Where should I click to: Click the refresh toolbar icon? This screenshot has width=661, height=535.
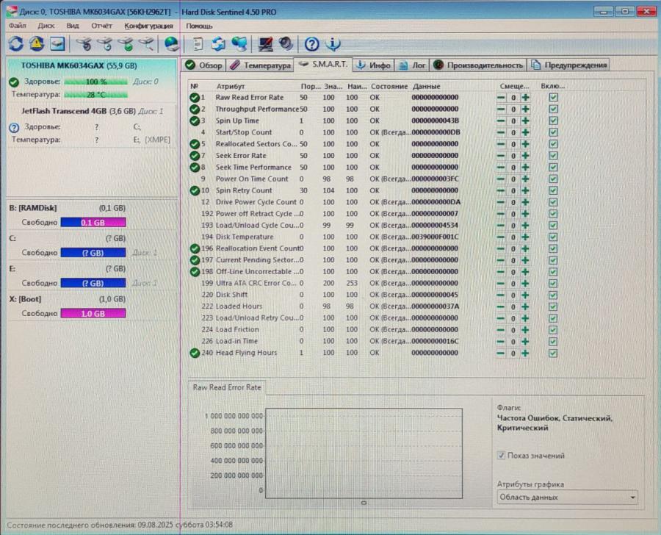pyautogui.click(x=15, y=43)
